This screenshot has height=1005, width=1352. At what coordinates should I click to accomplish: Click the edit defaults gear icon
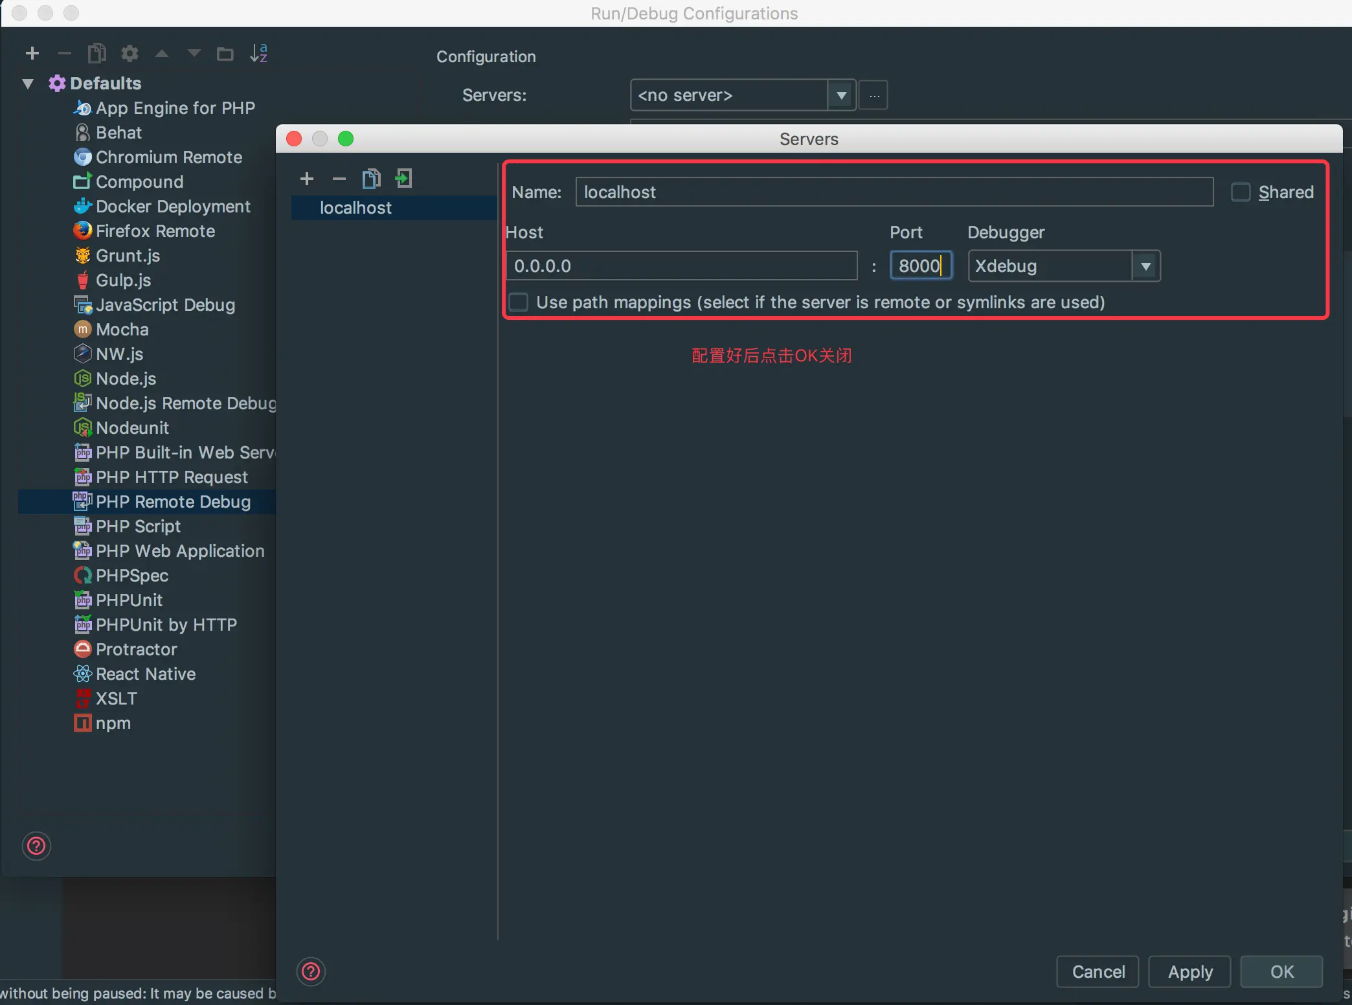tap(130, 53)
